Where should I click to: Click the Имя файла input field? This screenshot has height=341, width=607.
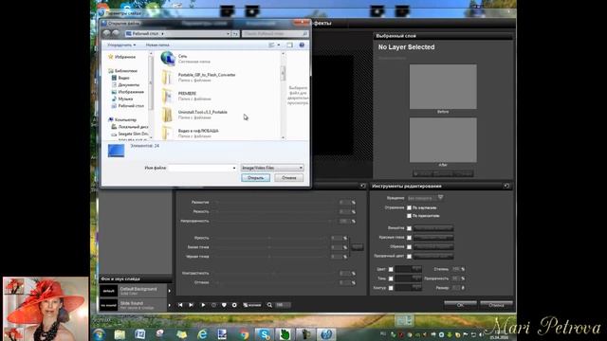pos(202,168)
